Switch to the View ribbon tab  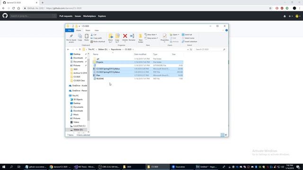(x=97, y=30)
